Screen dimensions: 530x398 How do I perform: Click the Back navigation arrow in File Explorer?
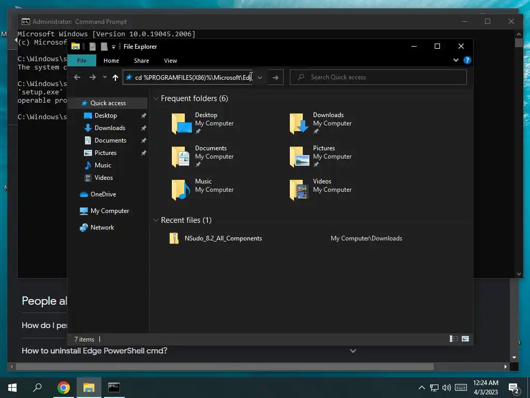[77, 78]
